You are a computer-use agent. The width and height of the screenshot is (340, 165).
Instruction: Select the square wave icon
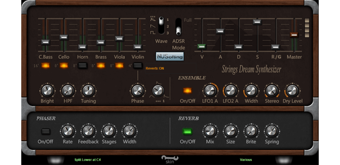153,33
